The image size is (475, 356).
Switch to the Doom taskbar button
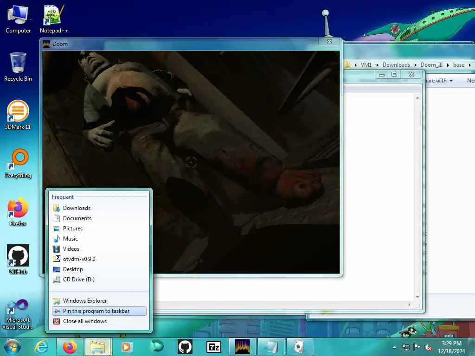[243, 347]
